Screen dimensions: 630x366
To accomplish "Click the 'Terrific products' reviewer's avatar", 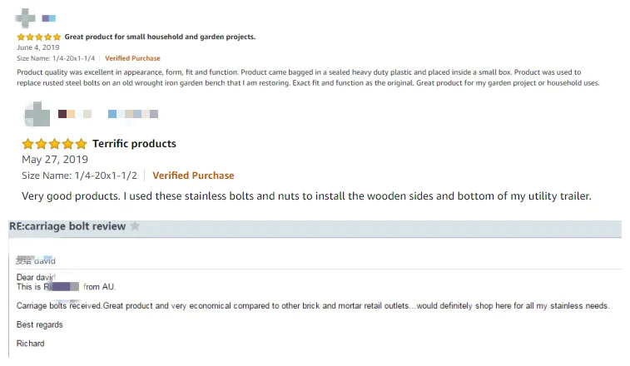I will pyautogui.click(x=37, y=113).
